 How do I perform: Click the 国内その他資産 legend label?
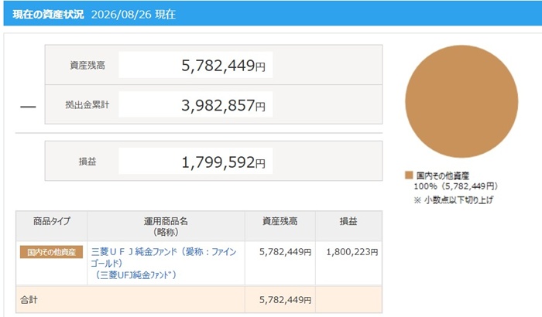pos(442,176)
